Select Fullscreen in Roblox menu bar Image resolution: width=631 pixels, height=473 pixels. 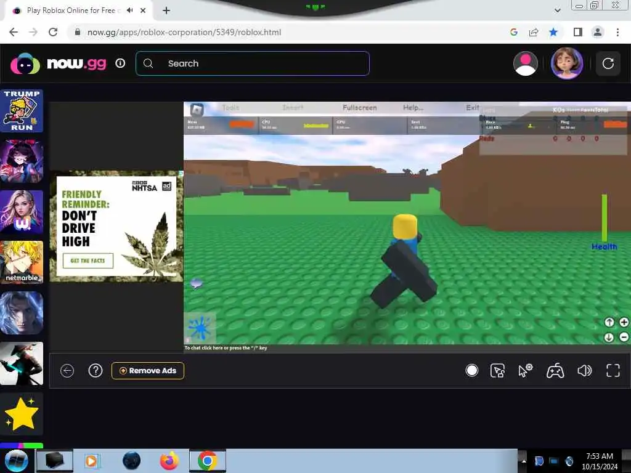[360, 107]
